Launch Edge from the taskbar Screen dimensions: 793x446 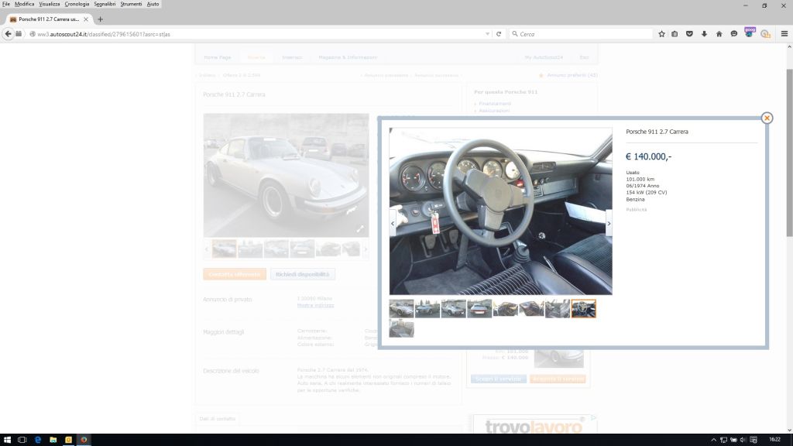[x=37, y=440]
